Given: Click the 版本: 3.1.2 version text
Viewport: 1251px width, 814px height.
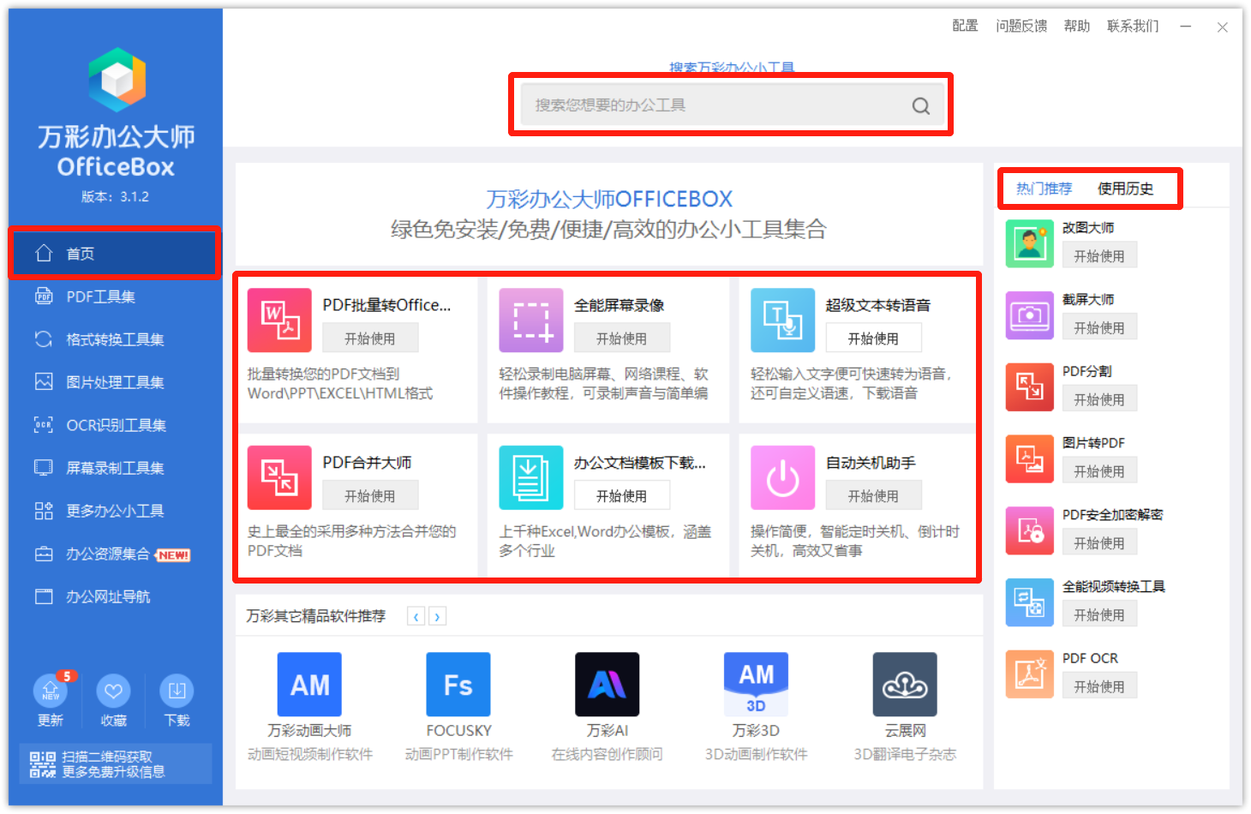Looking at the screenshot, I should coord(116,196).
